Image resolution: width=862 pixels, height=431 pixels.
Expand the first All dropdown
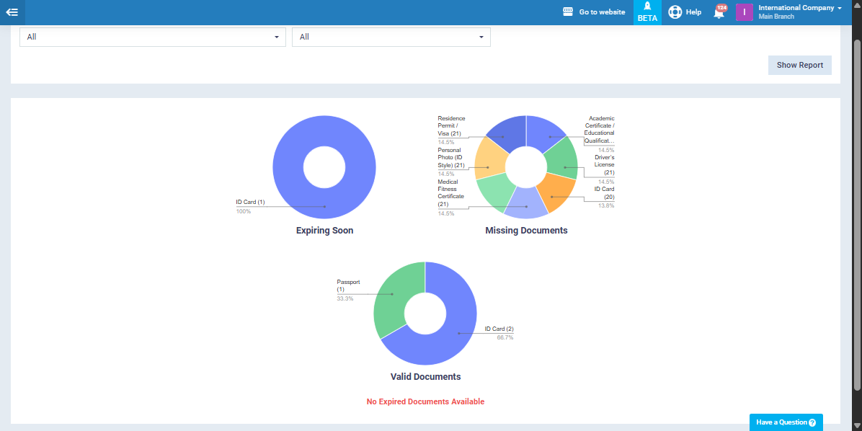(152, 37)
